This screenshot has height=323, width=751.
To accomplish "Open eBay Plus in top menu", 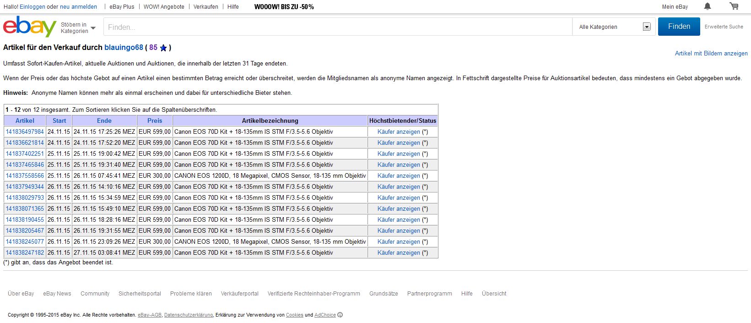I will [x=122, y=6].
